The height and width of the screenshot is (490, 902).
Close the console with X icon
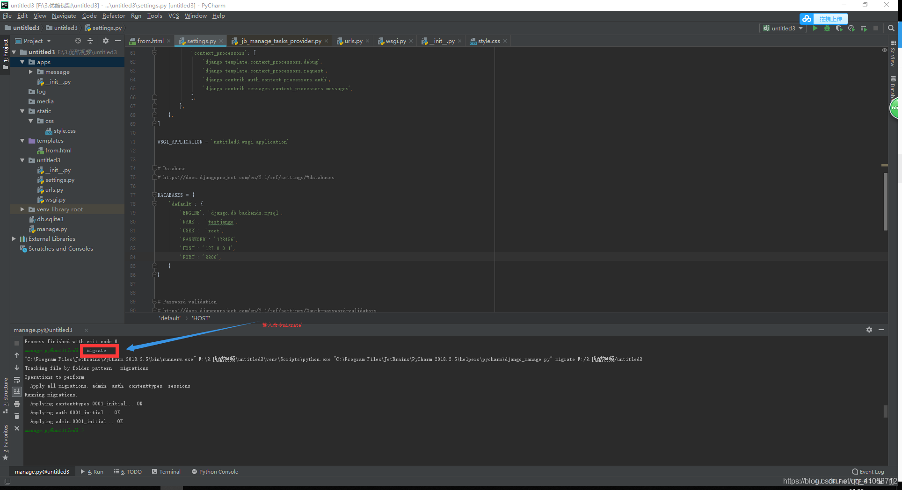click(17, 428)
